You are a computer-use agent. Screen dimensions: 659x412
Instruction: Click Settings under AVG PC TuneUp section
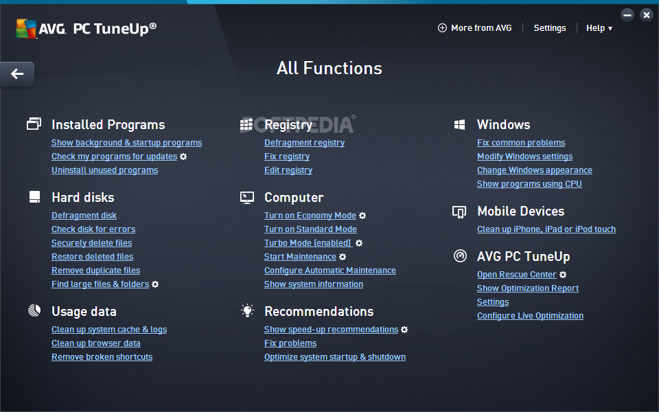tap(493, 302)
